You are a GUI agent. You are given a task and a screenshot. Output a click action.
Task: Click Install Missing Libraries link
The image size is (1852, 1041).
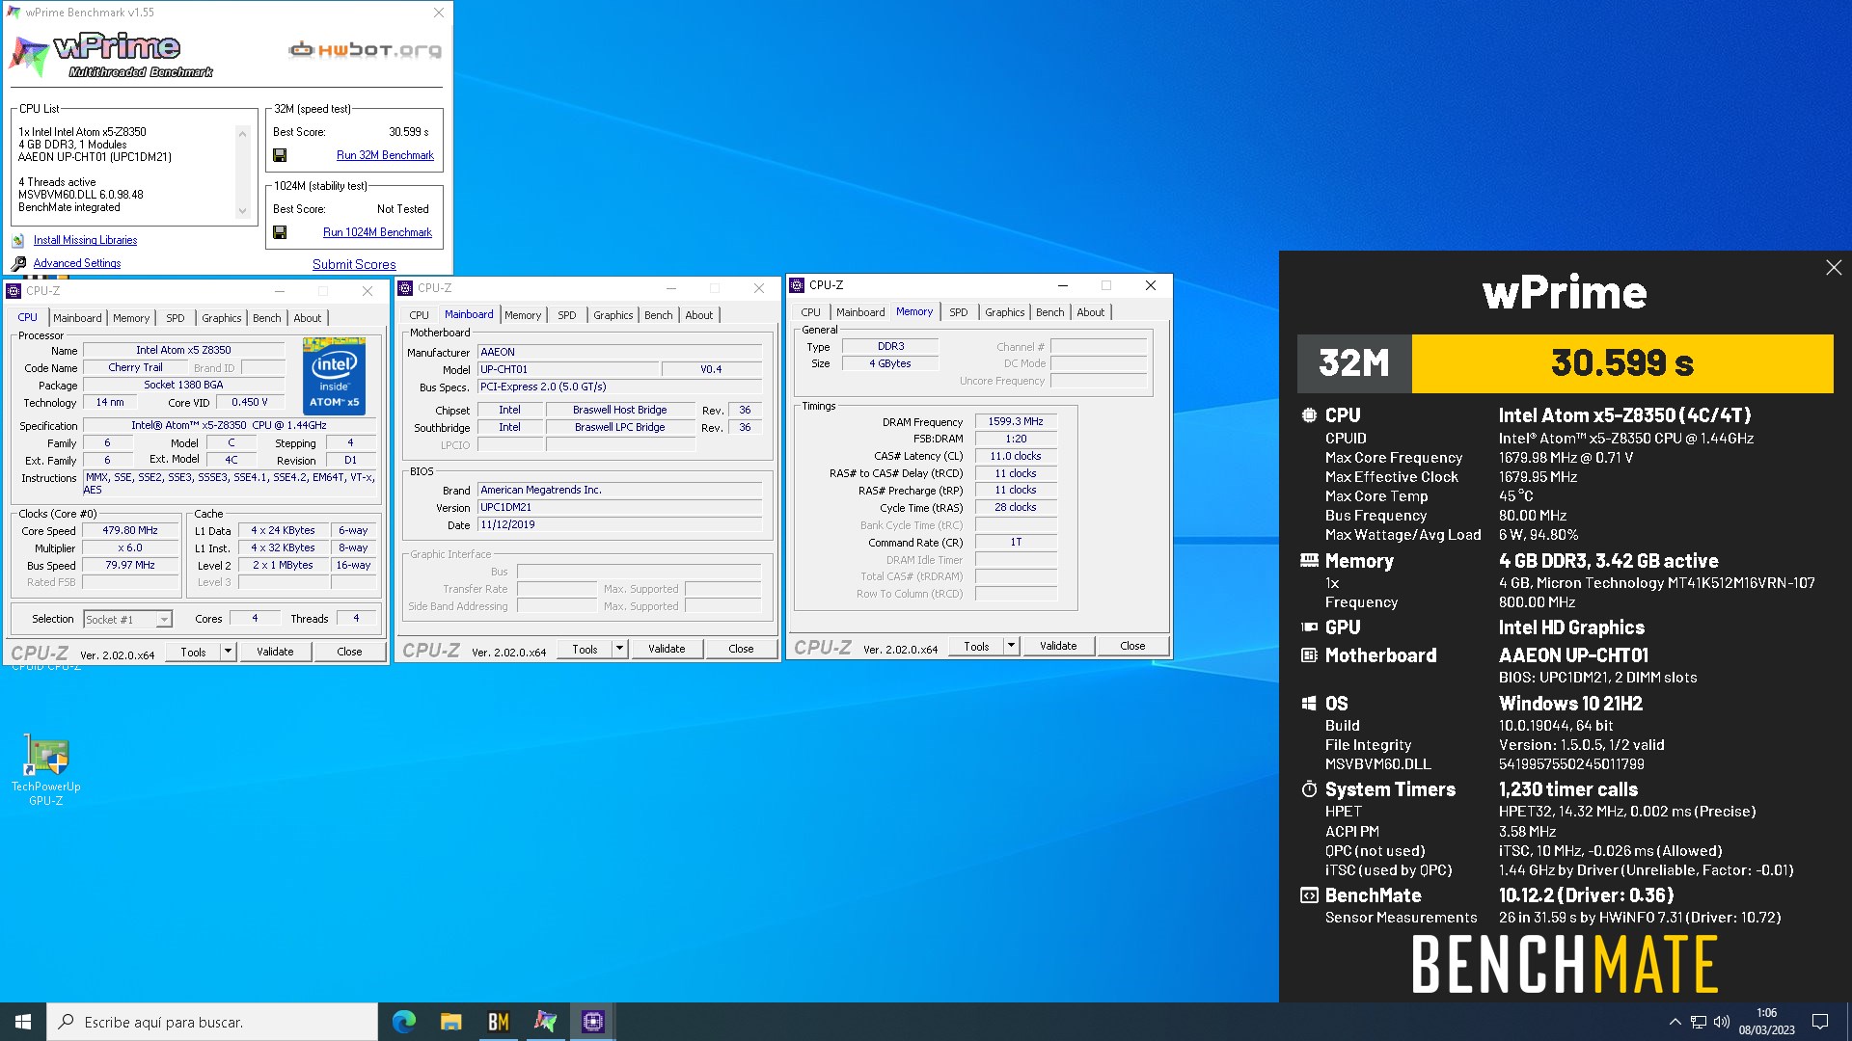pos(85,240)
